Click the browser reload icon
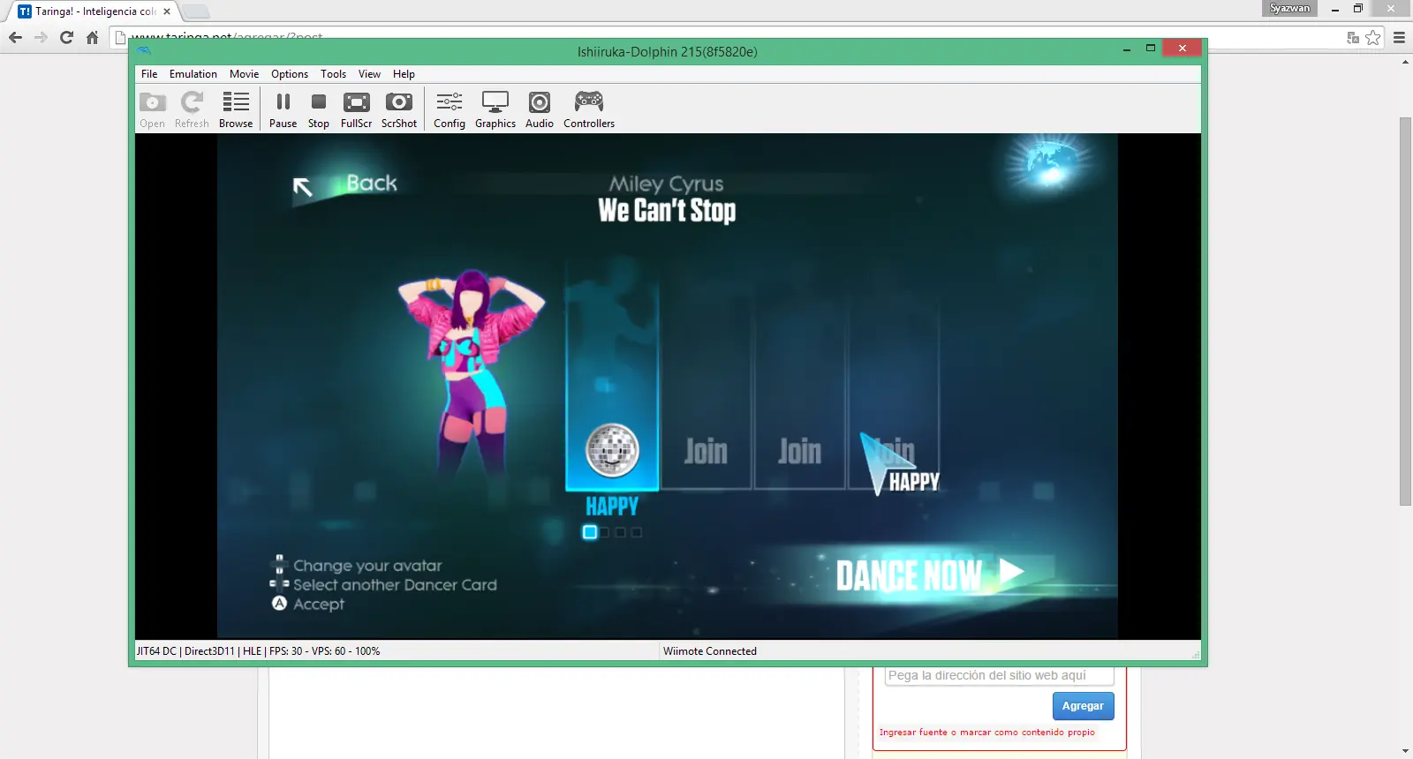This screenshot has width=1413, height=759. point(66,37)
